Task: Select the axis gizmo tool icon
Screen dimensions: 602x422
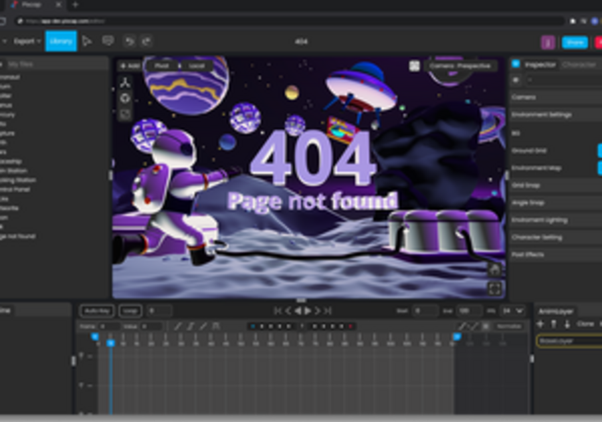Action: coord(125,83)
